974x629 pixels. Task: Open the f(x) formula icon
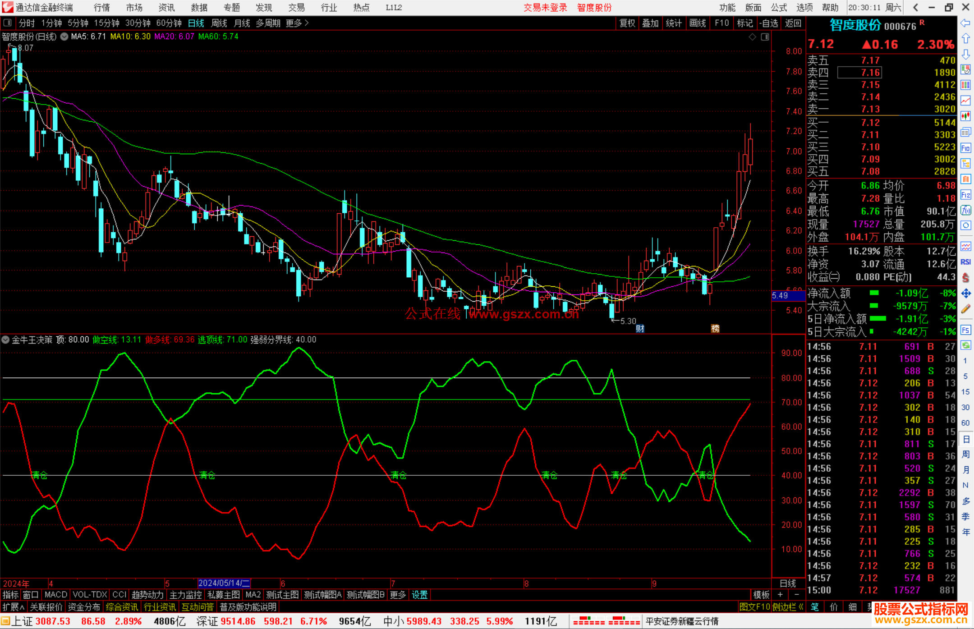pyautogui.click(x=965, y=210)
